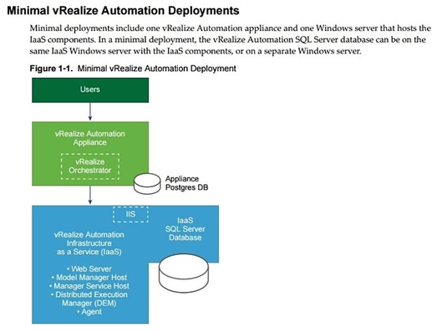Click the Appliance Postgres DB cylinder icon
The width and height of the screenshot is (442, 332).
tap(147, 184)
